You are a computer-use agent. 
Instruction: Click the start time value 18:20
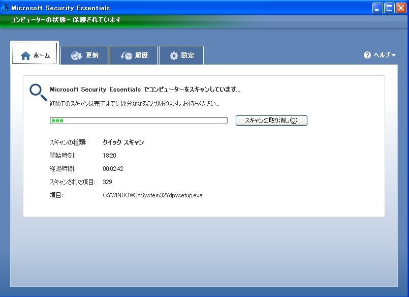[109, 156]
